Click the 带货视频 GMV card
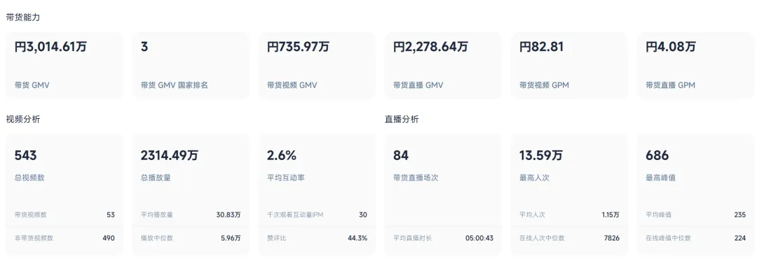 pos(317,66)
